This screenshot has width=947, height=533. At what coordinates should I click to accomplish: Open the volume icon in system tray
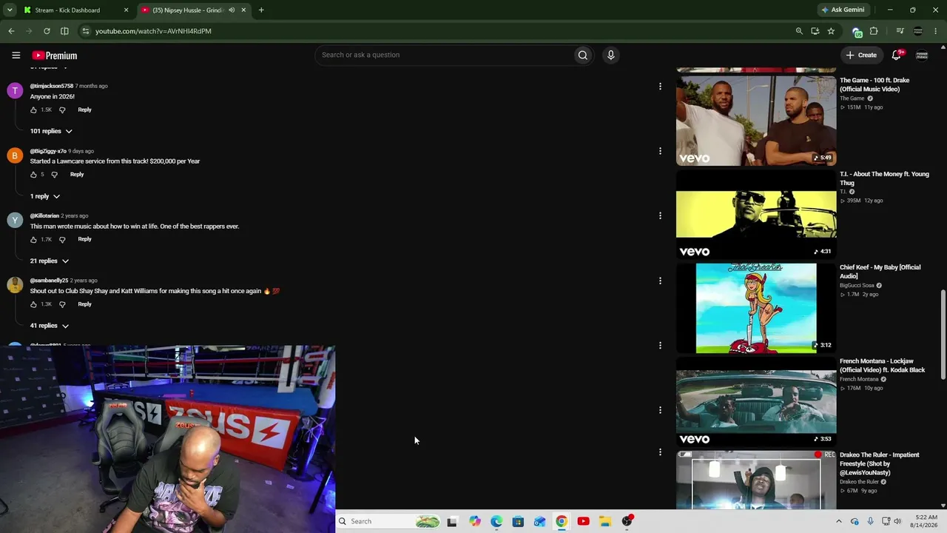(x=897, y=521)
